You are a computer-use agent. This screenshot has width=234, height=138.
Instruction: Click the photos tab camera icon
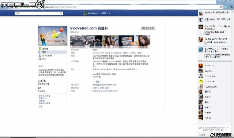click(40, 59)
